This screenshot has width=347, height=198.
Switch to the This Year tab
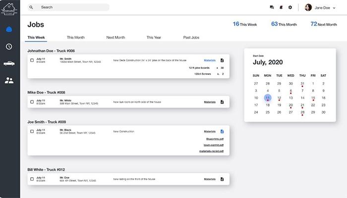(x=154, y=37)
